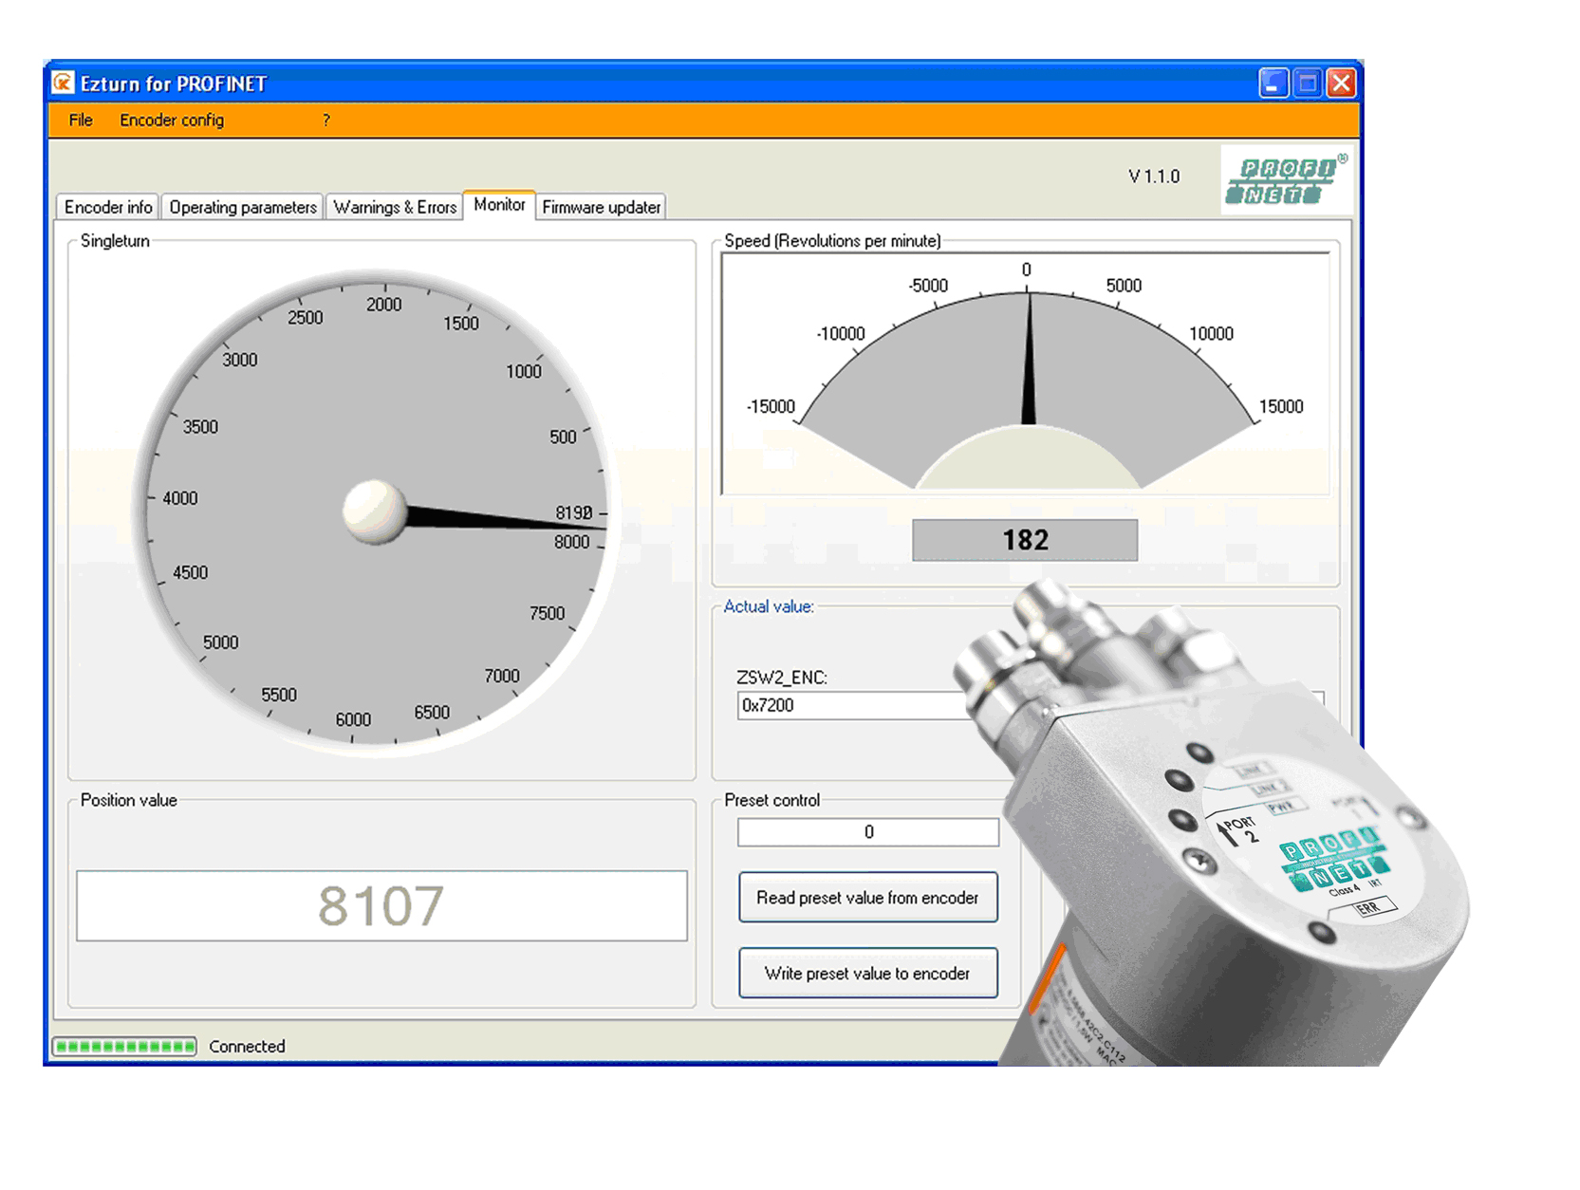Select the Monitor tab

pos(499,205)
